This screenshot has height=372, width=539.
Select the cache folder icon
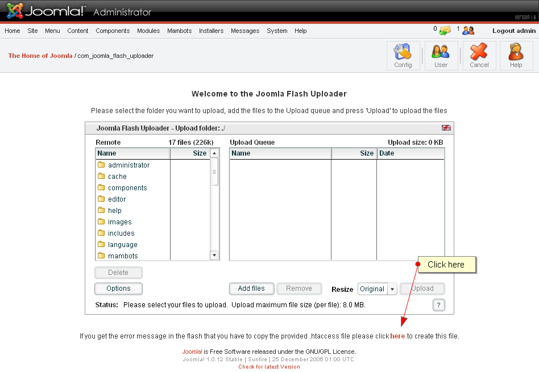point(101,176)
